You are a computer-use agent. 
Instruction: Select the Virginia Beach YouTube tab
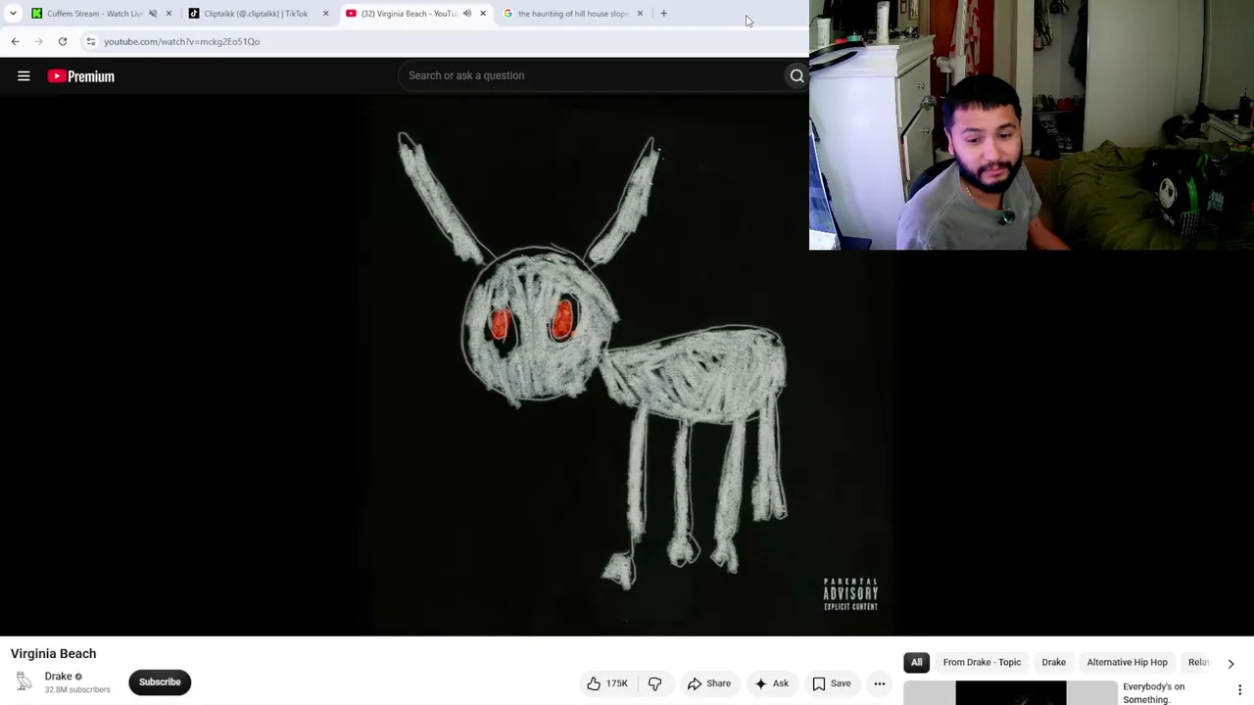(409, 14)
